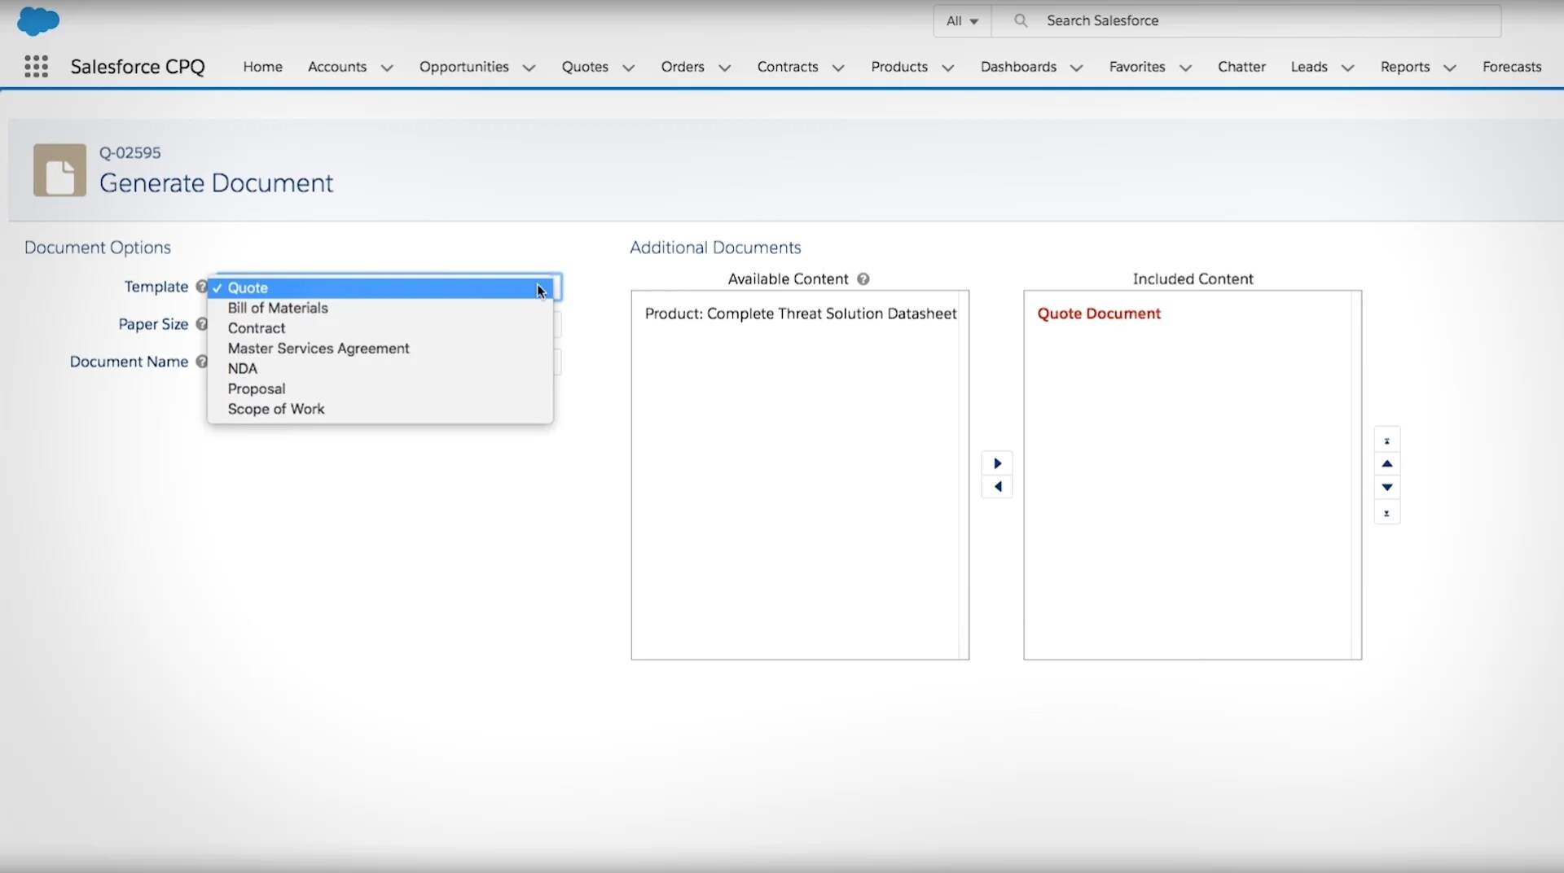Choose Bill of Materials template
Screen dimensions: 1564x873
pos(380,308)
